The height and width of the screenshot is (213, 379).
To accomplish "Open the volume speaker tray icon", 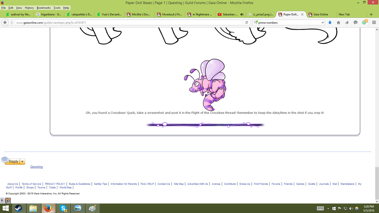I will pos(351,209).
